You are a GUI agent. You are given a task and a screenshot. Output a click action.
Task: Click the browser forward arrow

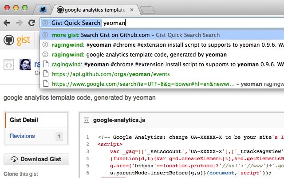pos(19,23)
